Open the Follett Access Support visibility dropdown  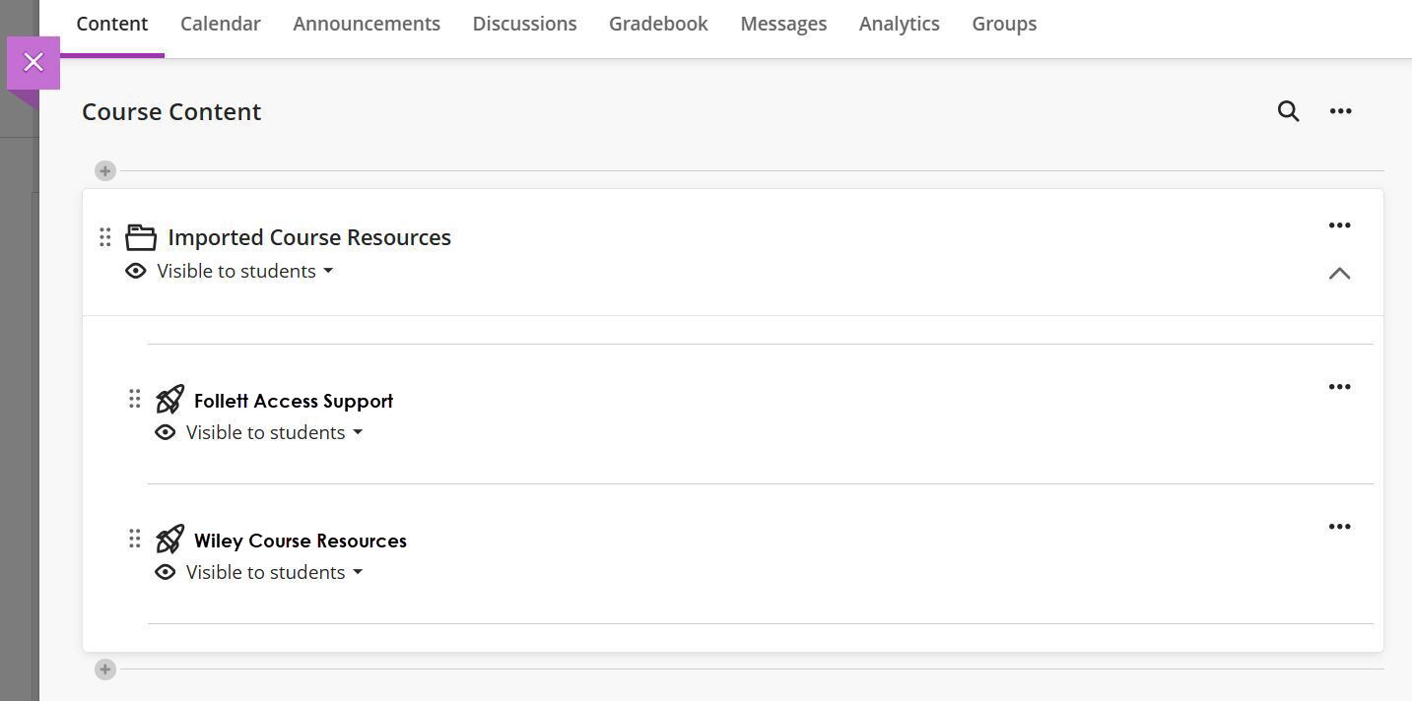point(358,432)
